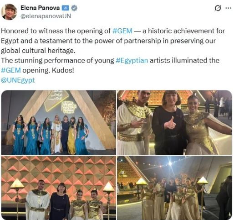Click the Grand Egyptian Museum sign in the first photo

point(68,107)
